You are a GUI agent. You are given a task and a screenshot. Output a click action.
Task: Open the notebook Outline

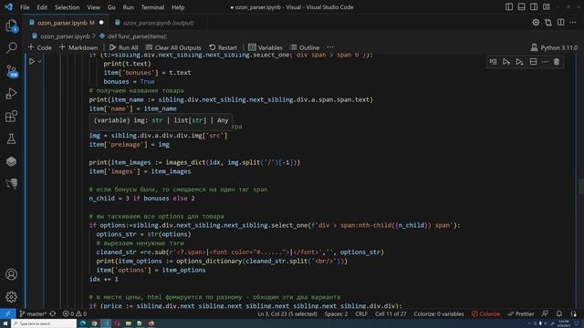pyautogui.click(x=305, y=47)
